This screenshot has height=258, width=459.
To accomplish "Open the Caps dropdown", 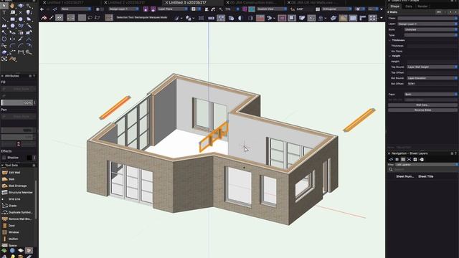I will 430,94.
